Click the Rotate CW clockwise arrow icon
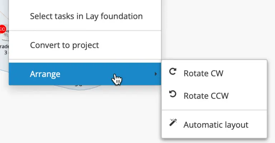The width and height of the screenshot is (275, 143). coord(173,72)
